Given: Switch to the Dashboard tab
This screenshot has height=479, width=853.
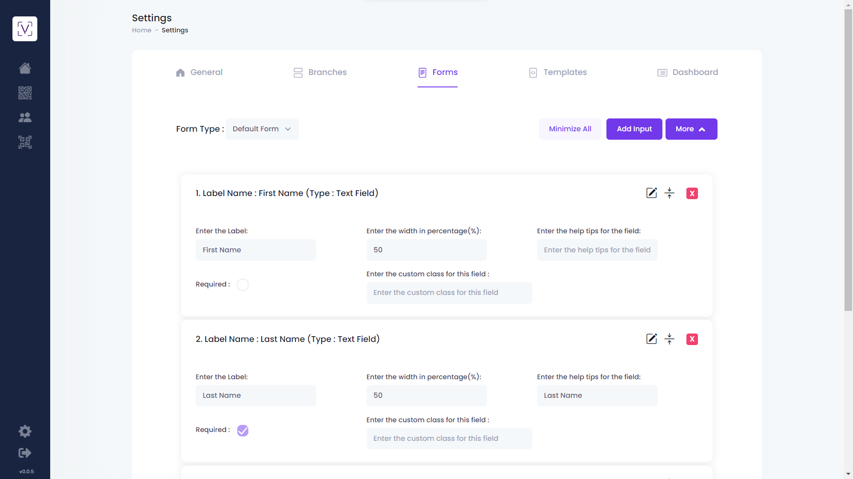Looking at the screenshot, I should pos(688,72).
